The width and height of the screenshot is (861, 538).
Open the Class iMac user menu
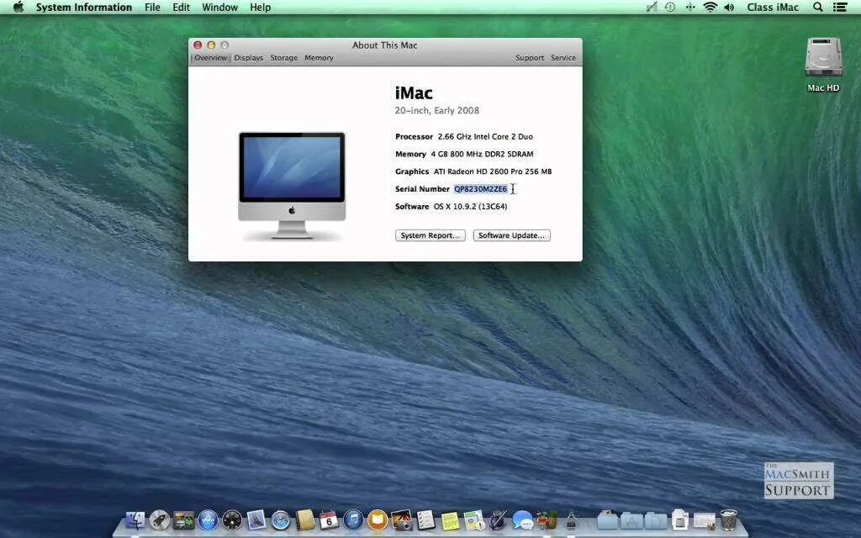(x=773, y=7)
